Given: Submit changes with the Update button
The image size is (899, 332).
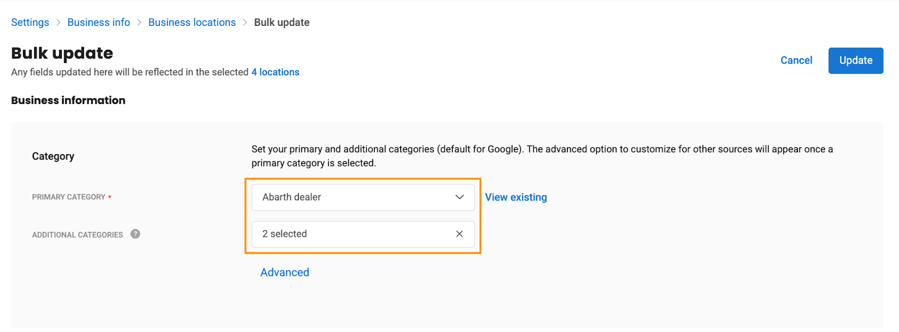Looking at the screenshot, I should (856, 61).
